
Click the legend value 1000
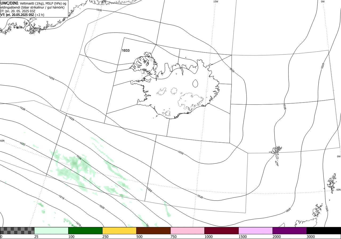[x=209, y=237]
